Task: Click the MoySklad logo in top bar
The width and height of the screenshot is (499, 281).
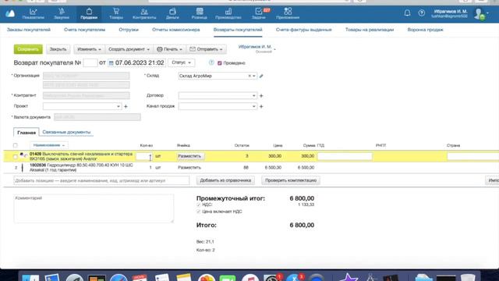Action: 10,13
